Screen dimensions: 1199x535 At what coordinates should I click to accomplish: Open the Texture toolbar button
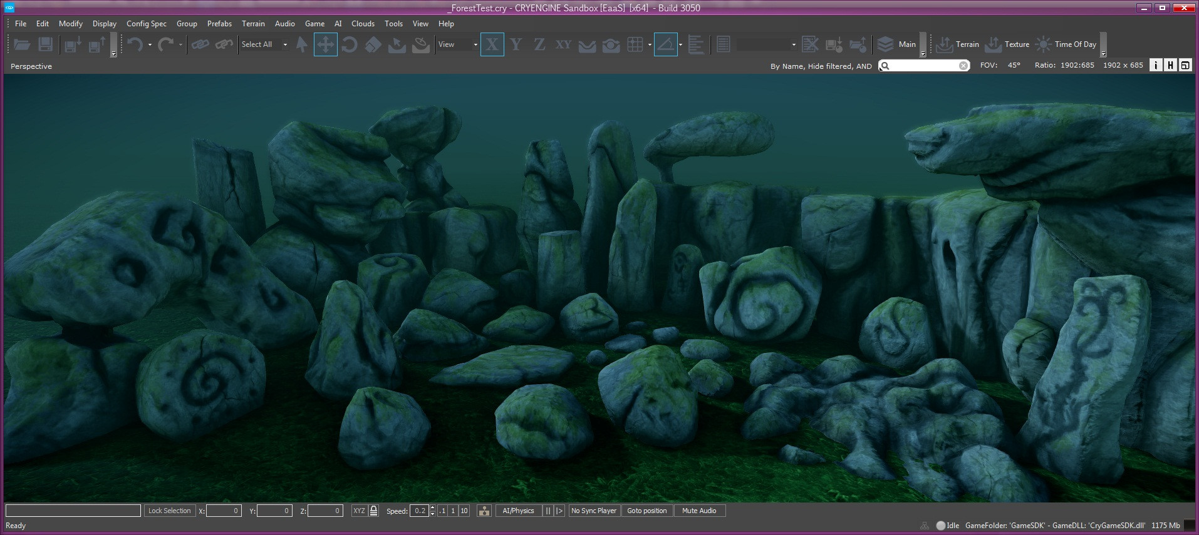pos(1007,44)
